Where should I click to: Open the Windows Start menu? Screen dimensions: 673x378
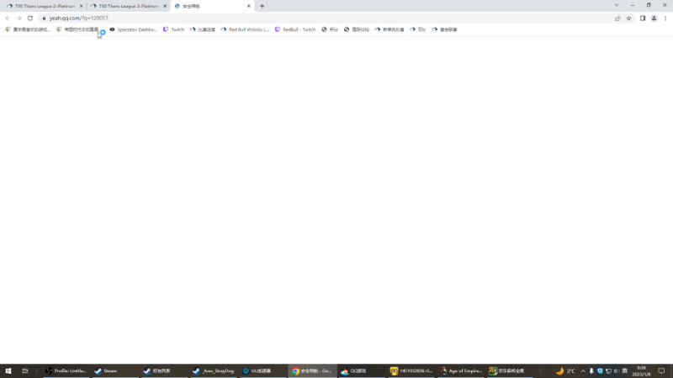8,370
